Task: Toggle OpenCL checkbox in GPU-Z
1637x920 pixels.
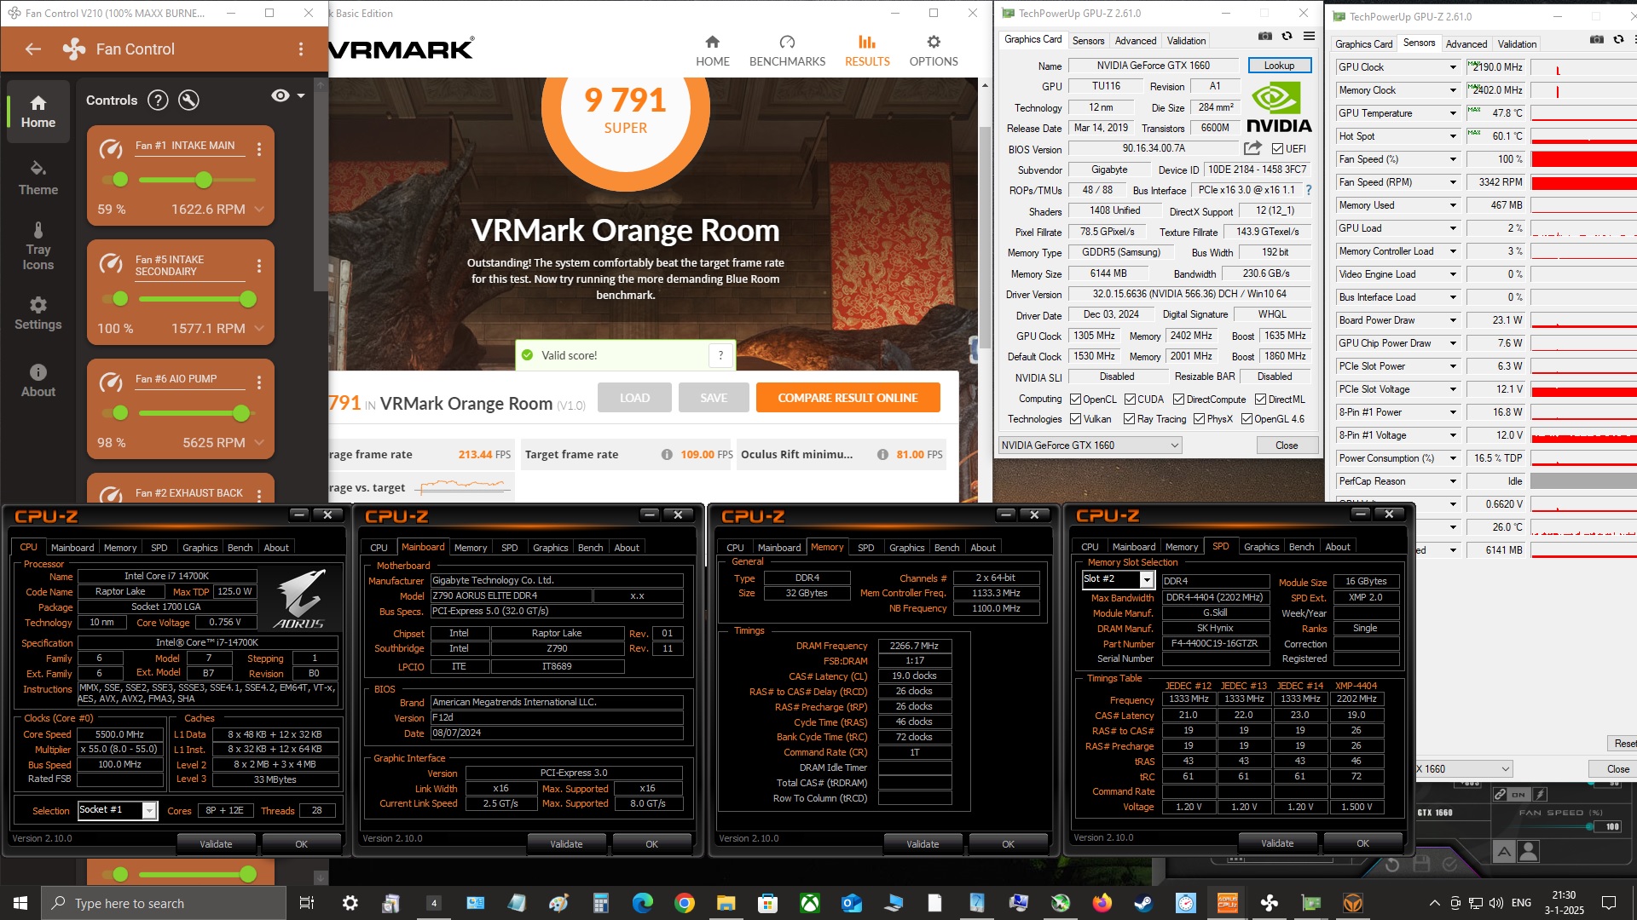Action: click(x=1075, y=400)
